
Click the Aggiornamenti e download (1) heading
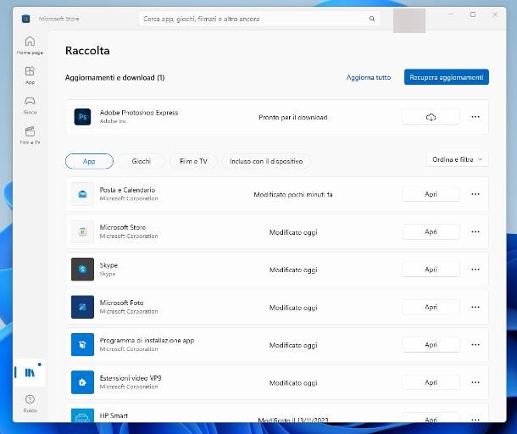pyautogui.click(x=114, y=77)
